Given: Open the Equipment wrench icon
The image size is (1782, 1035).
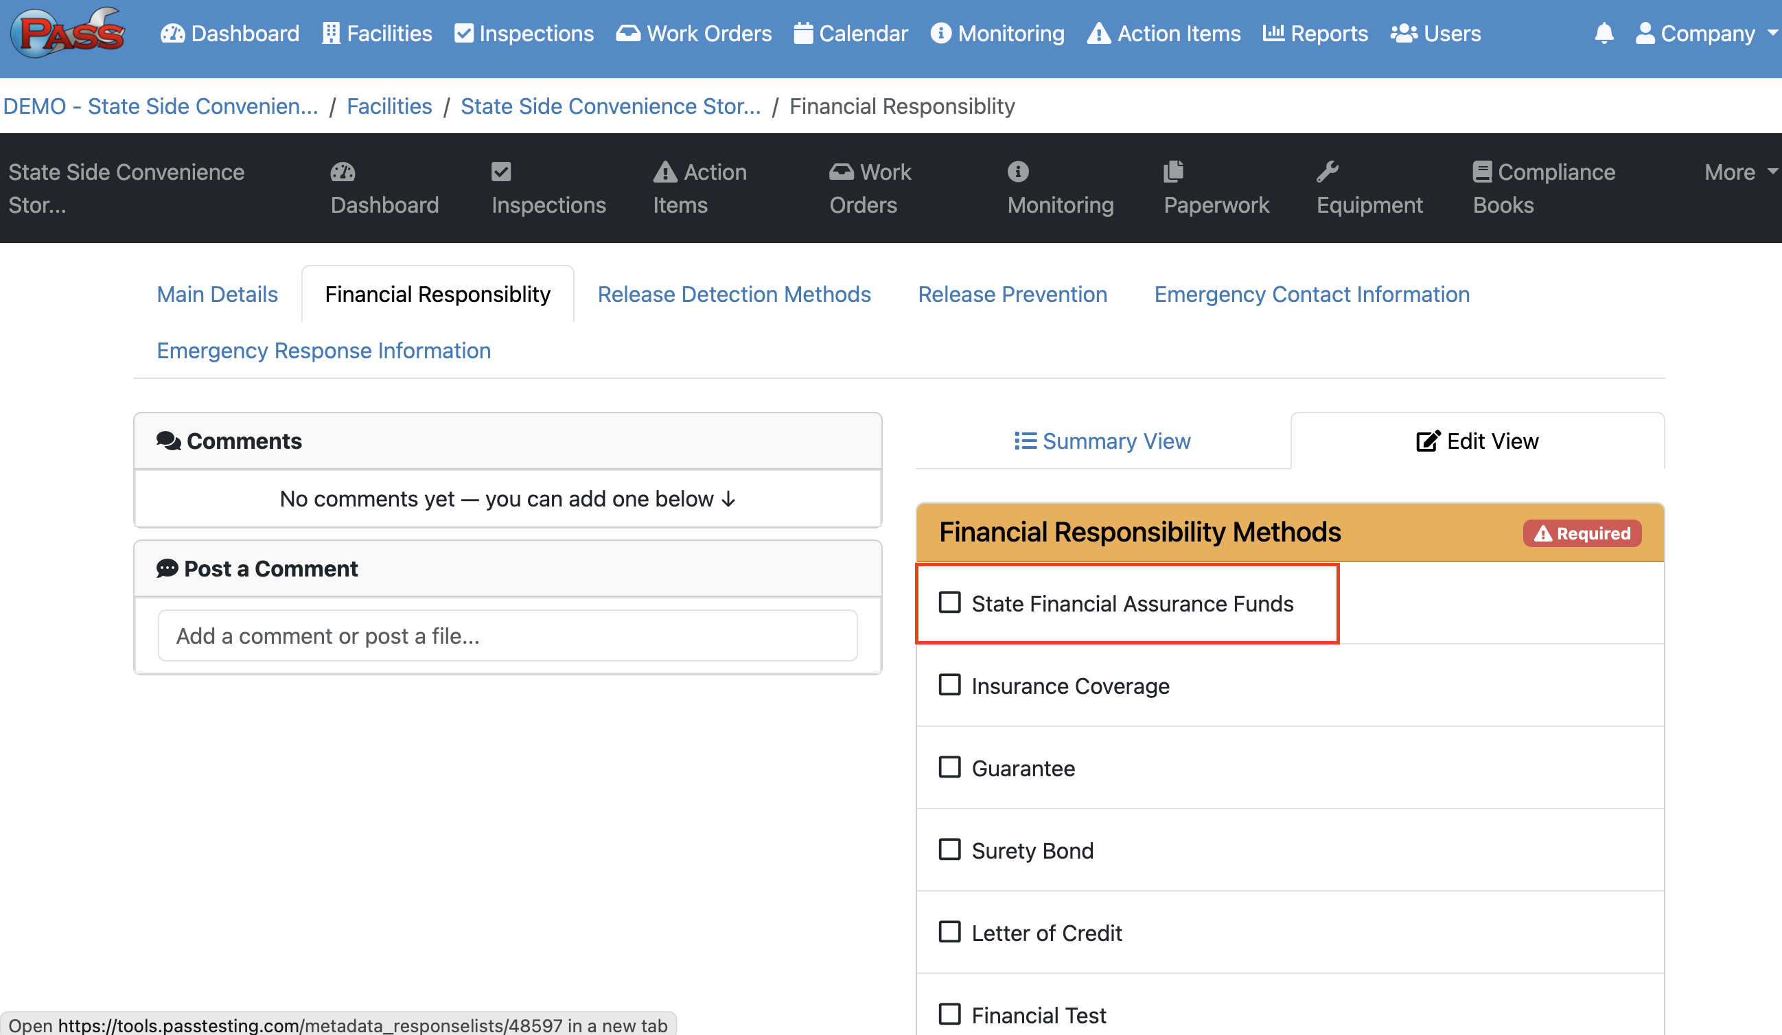Looking at the screenshot, I should 1328,171.
